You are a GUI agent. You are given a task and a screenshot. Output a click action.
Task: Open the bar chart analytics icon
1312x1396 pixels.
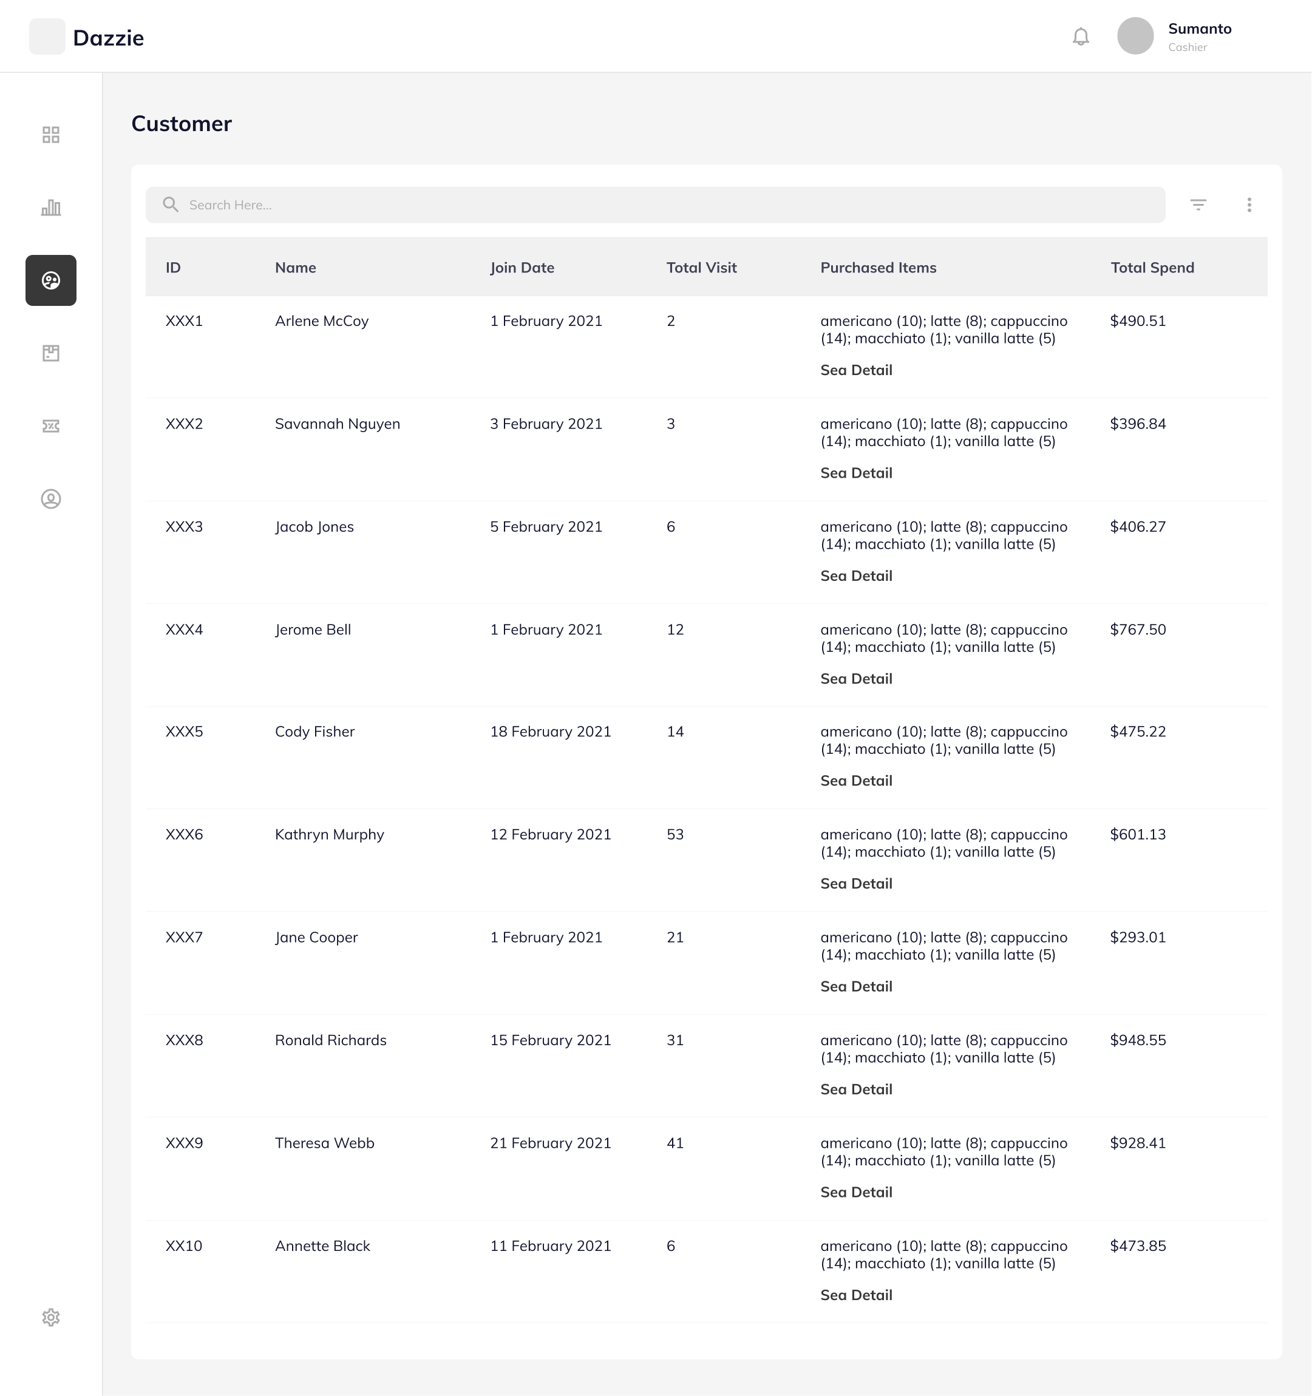[x=50, y=207]
